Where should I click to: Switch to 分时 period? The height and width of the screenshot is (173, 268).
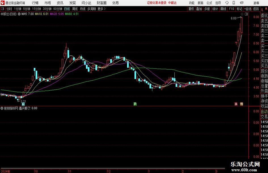9,9
